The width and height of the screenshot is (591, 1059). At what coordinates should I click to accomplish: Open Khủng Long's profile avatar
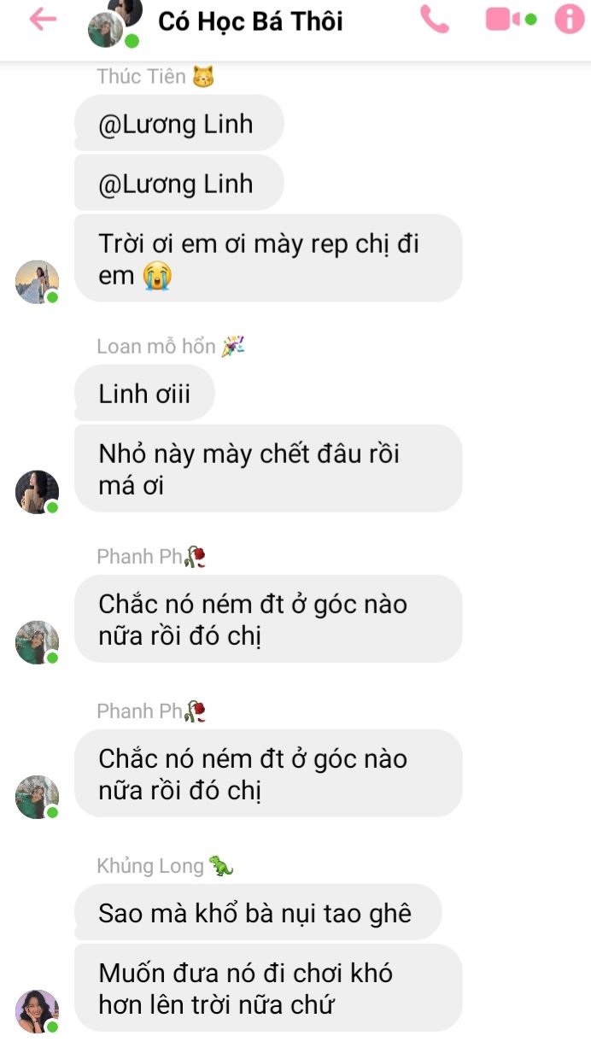[37, 1011]
